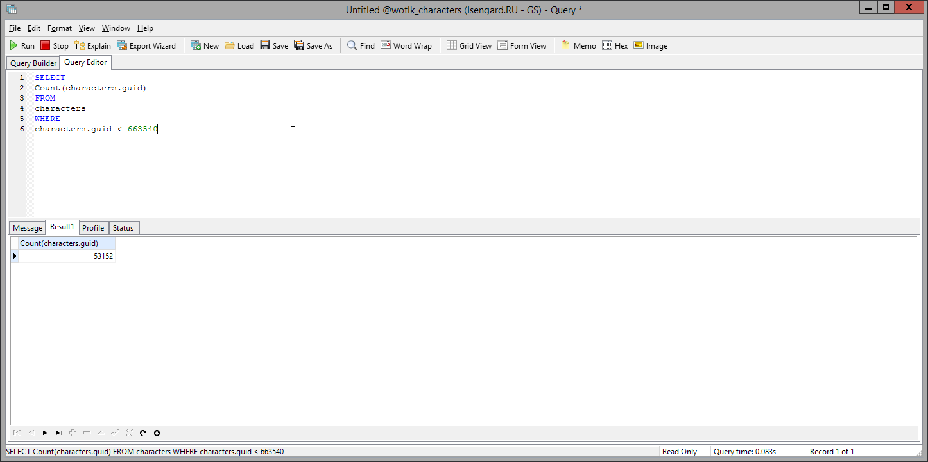This screenshot has width=928, height=462.
Task: Switch to Form View
Action: click(522, 45)
